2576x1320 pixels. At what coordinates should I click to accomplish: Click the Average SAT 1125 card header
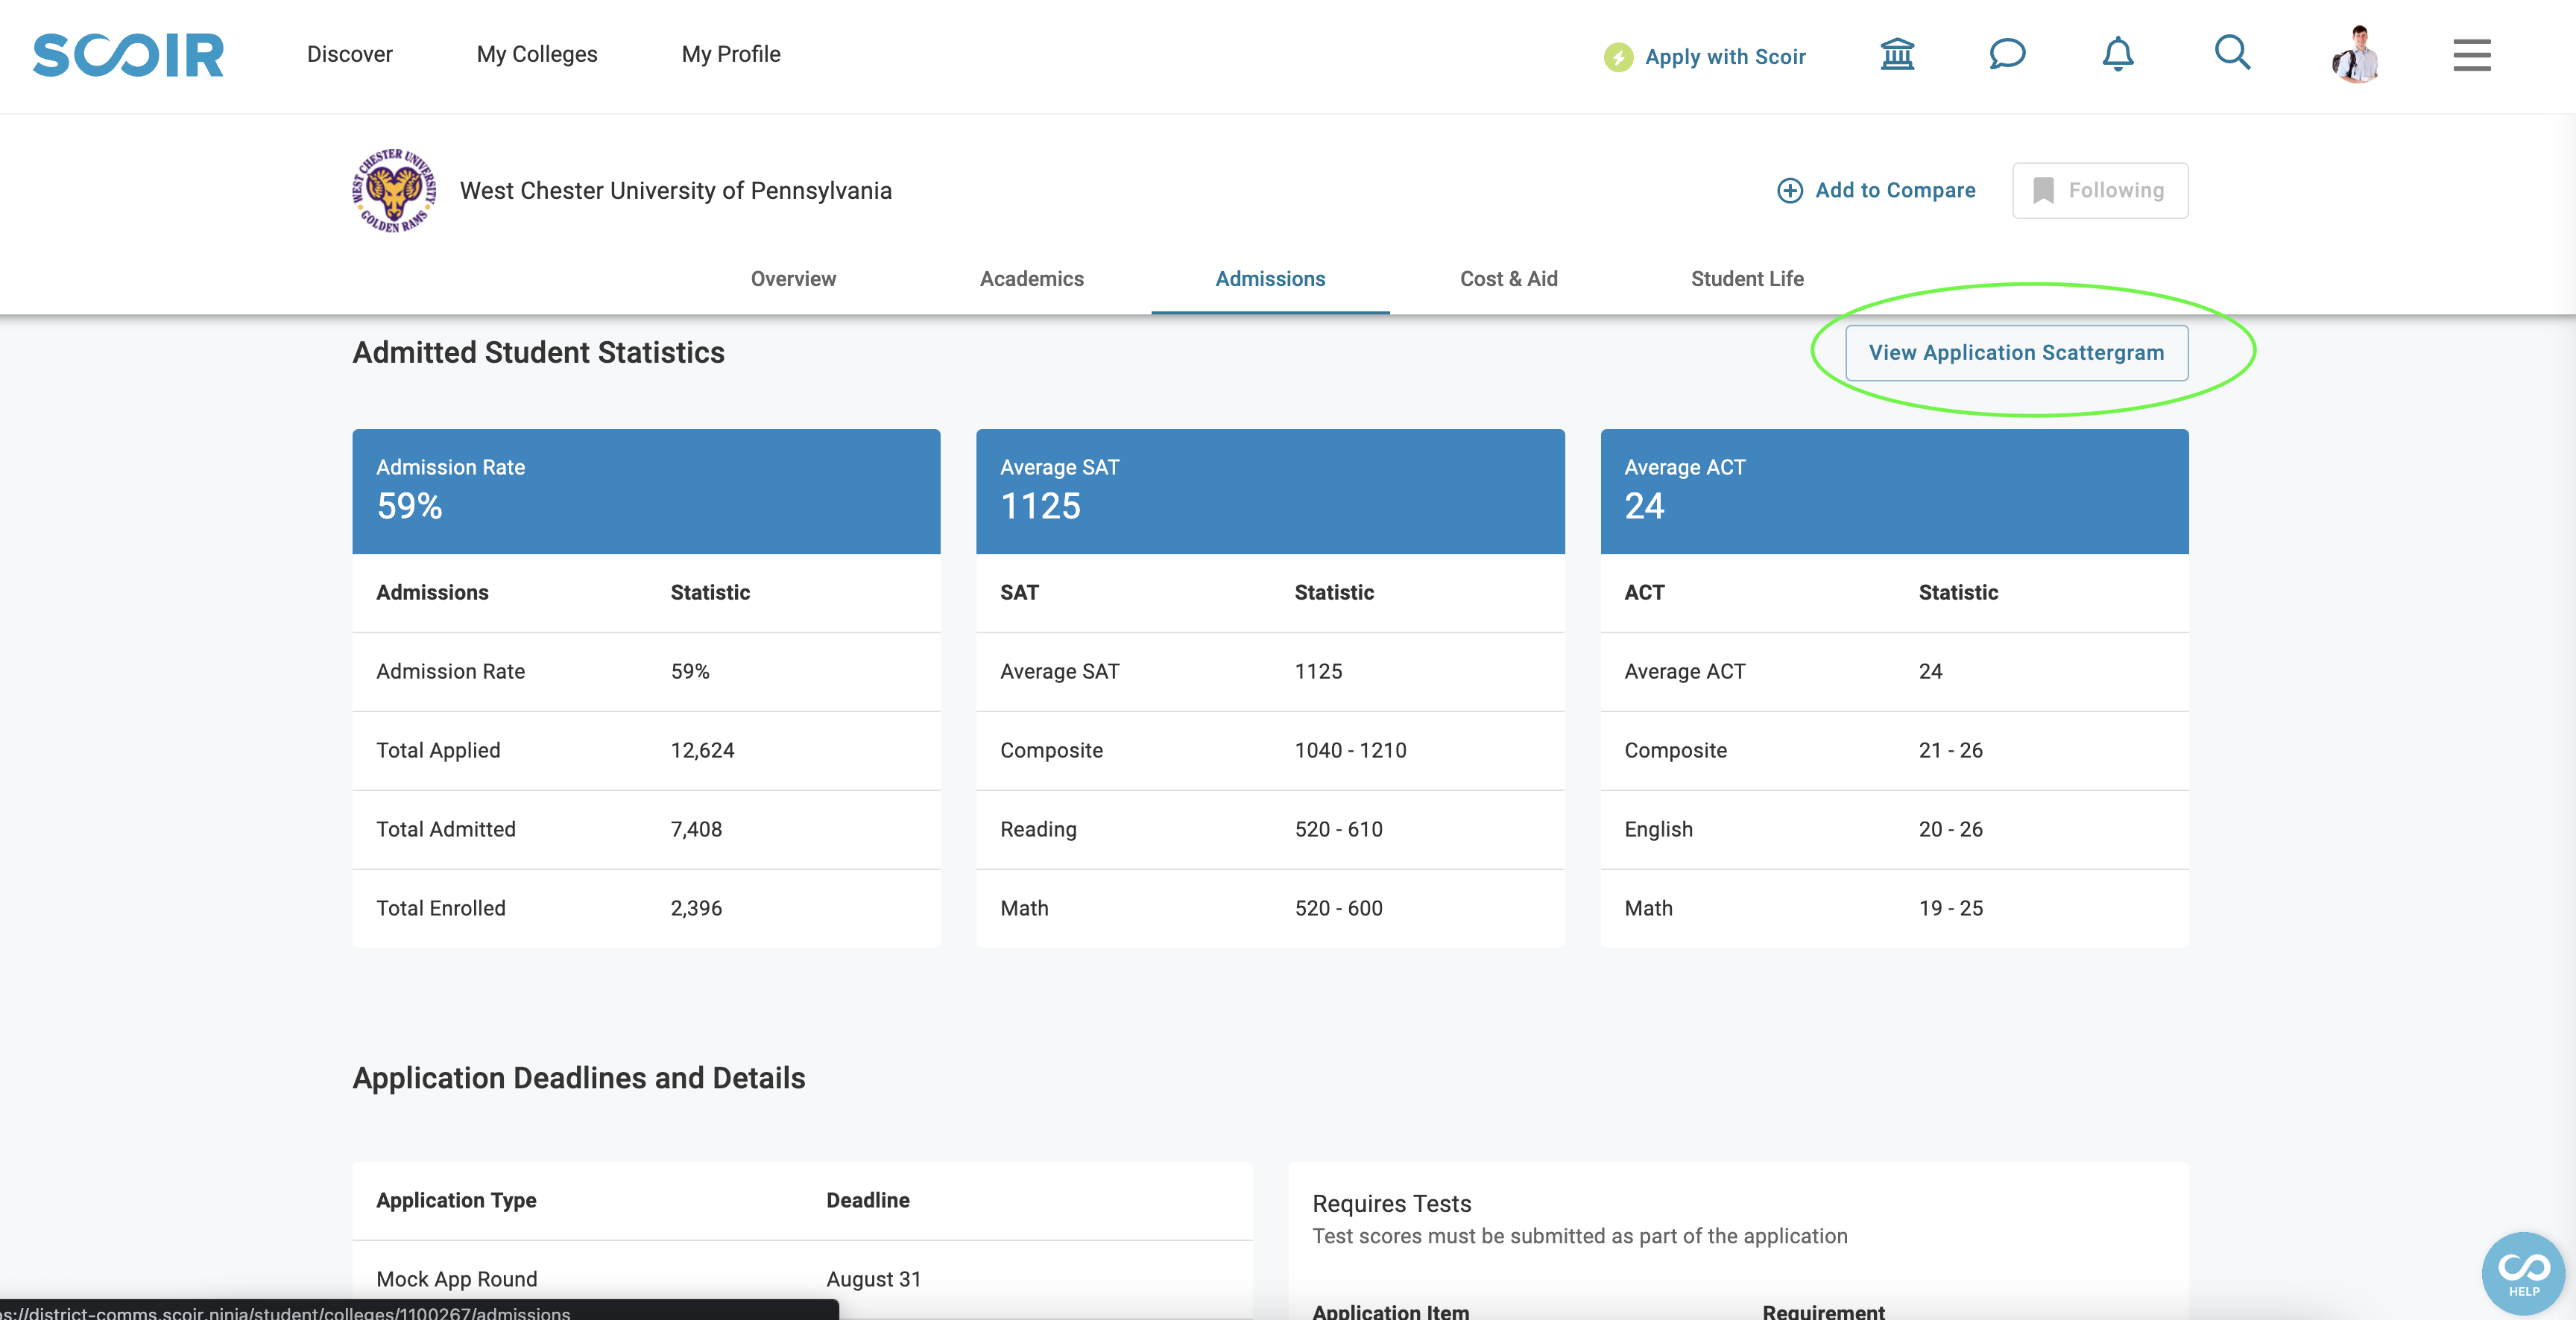point(1270,492)
